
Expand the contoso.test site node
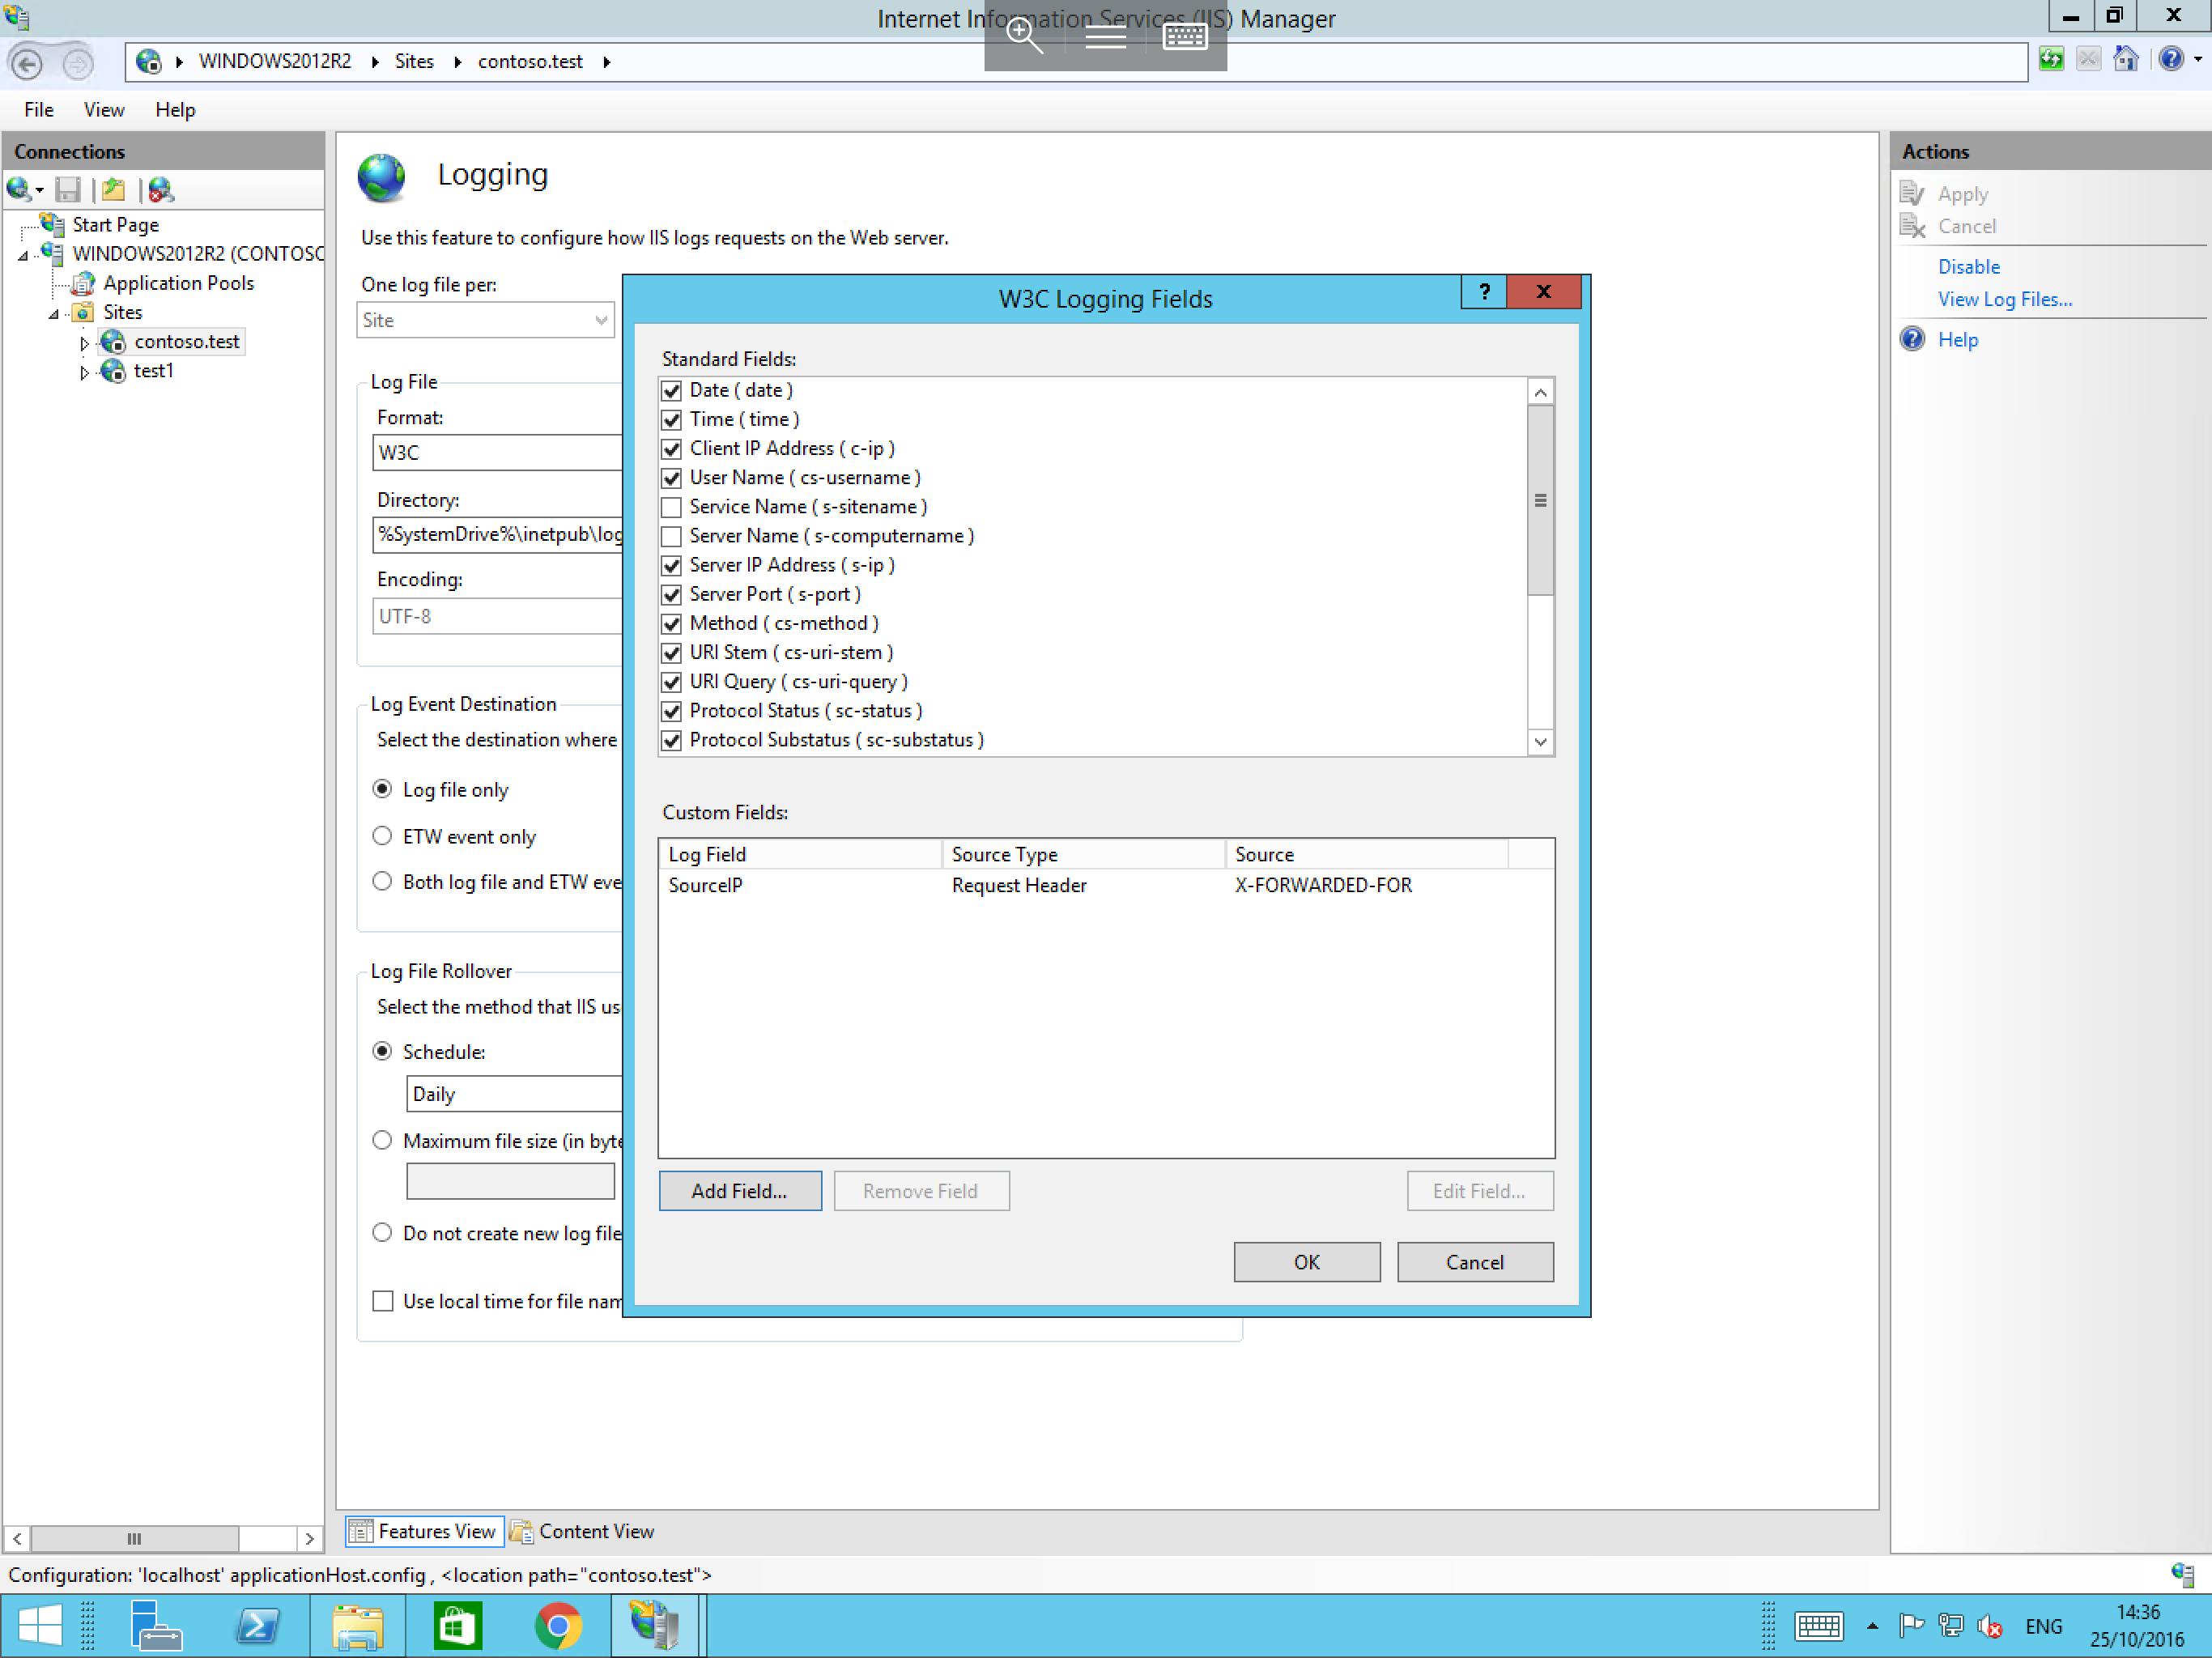pyautogui.click(x=85, y=343)
